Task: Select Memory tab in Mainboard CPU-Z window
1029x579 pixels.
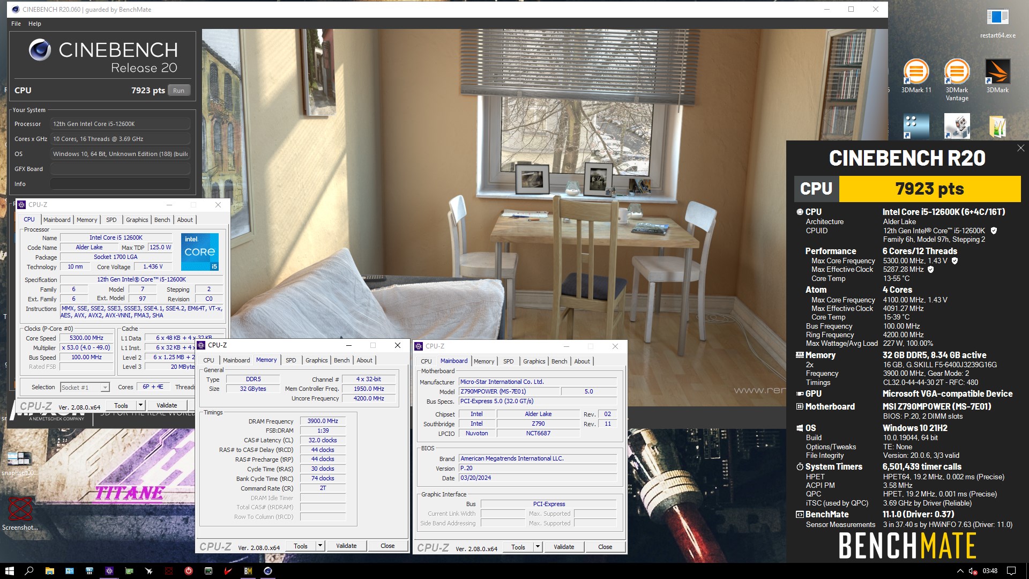Action: point(484,361)
